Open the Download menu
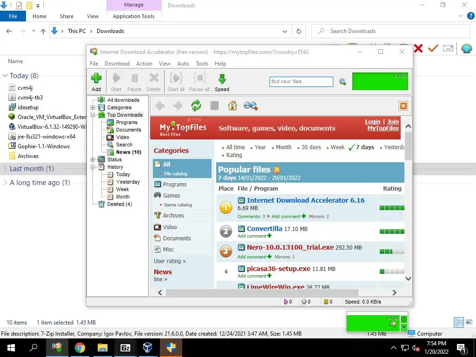The image size is (476, 357). click(117, 63)
